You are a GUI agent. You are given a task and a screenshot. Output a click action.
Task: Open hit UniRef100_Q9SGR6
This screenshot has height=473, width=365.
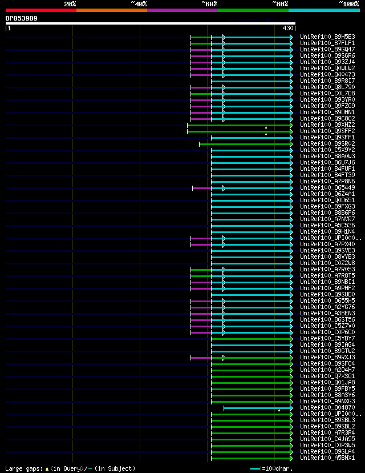click(328, 56)
